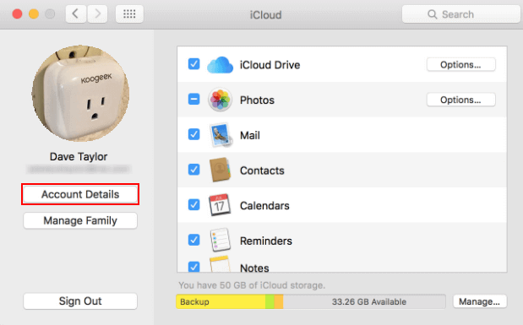Click the Reminders list icon

(x=221, y=240)
